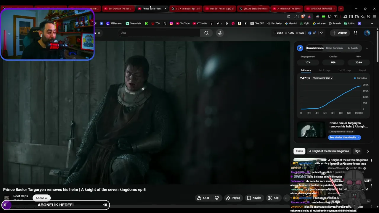Open the Amazon bookmark icon
Viewport: 379px width, 213px height.
239,23
